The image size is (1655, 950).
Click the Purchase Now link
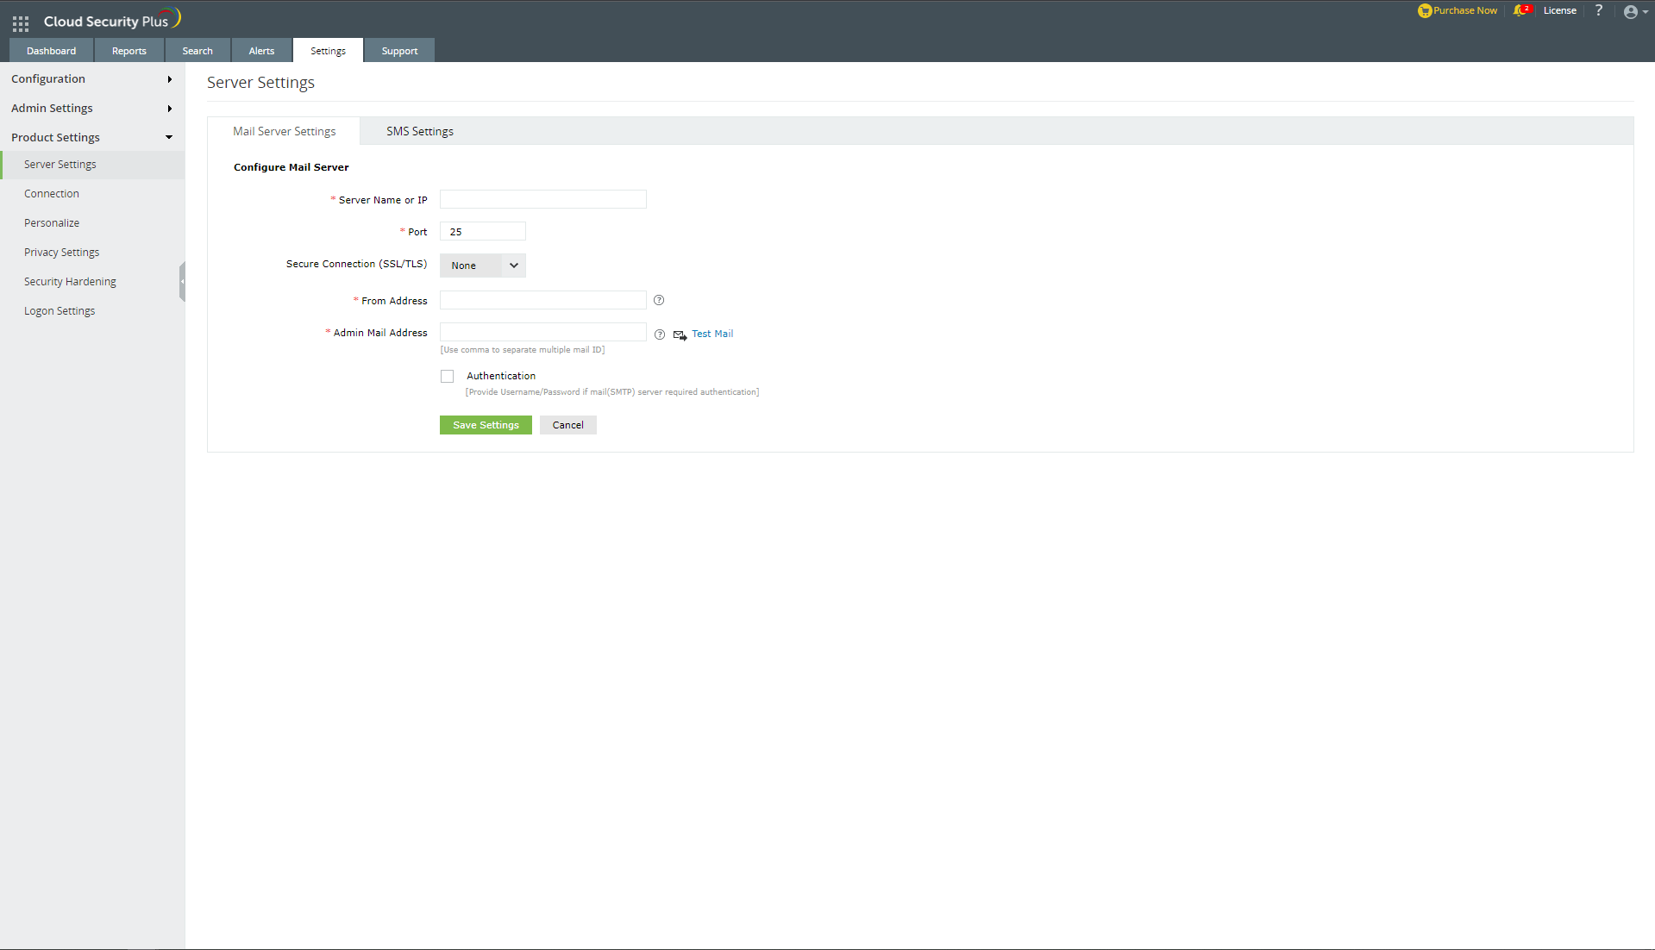click(x=1458, y=10)
